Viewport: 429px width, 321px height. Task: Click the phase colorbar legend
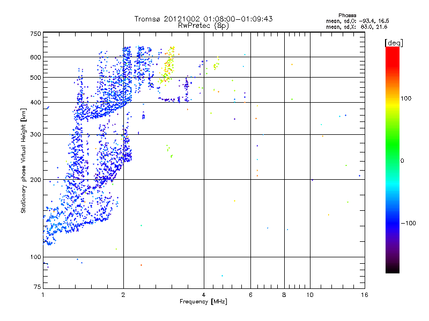[393, 159]
